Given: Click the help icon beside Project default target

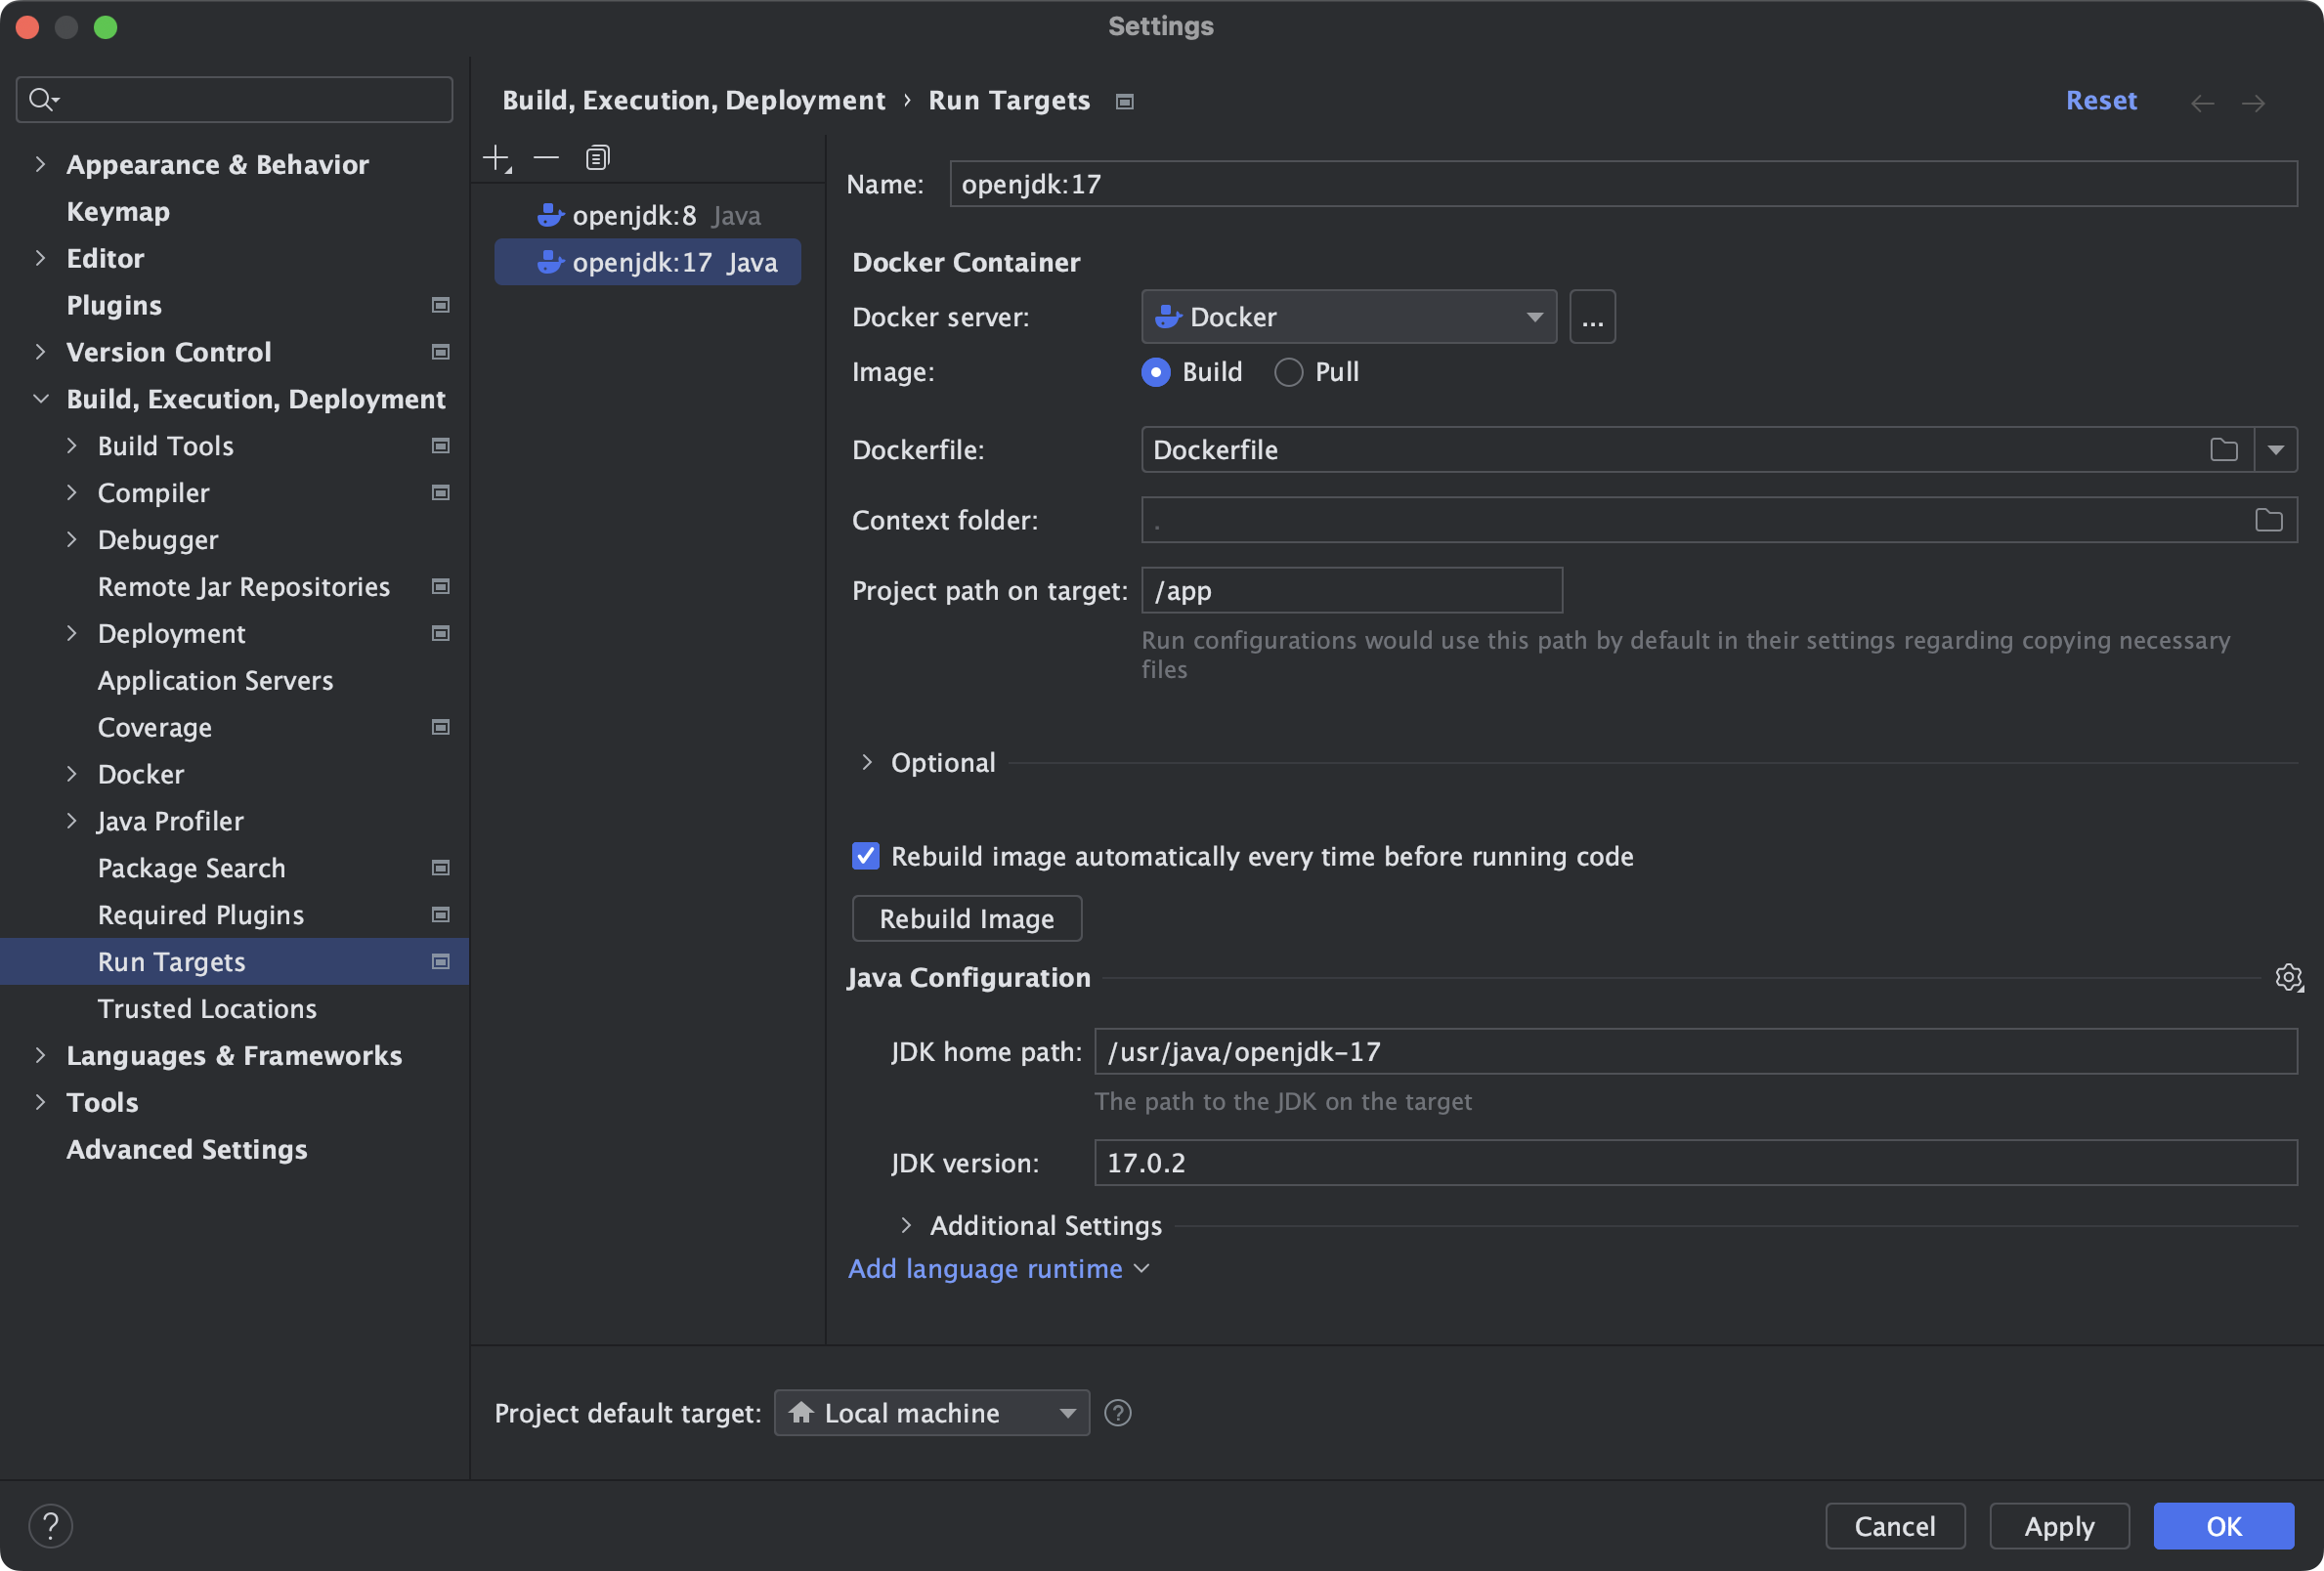Looking at the screenshot, I should [1117, 1413].
